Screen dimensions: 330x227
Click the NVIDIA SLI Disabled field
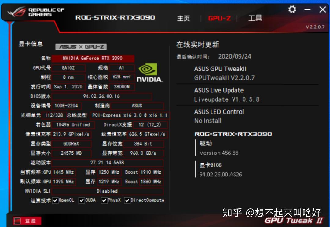(107, 191)
